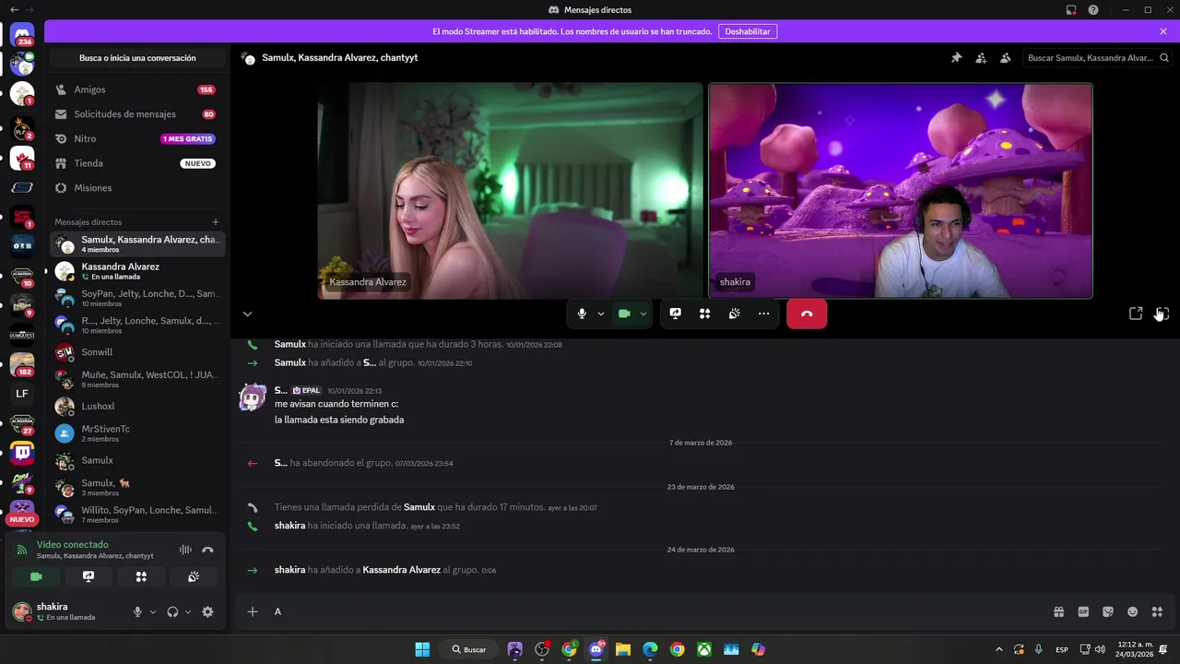Open Discord direct messages home icon

(22, 34)
